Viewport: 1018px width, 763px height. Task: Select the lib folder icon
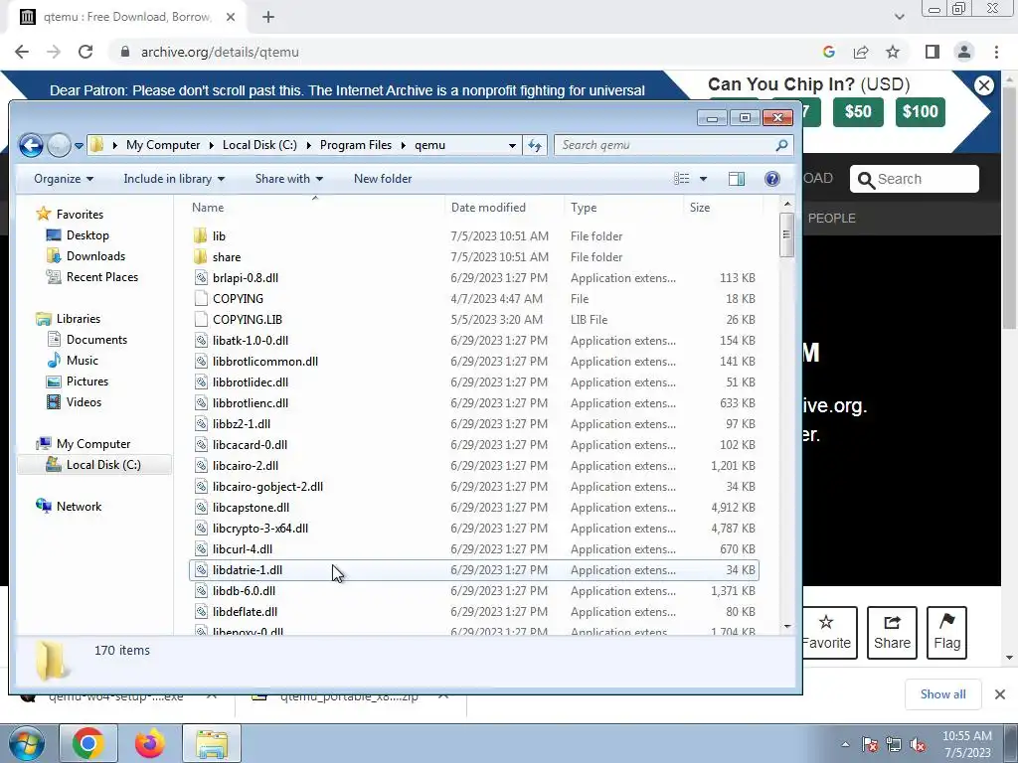pos(201,236)
